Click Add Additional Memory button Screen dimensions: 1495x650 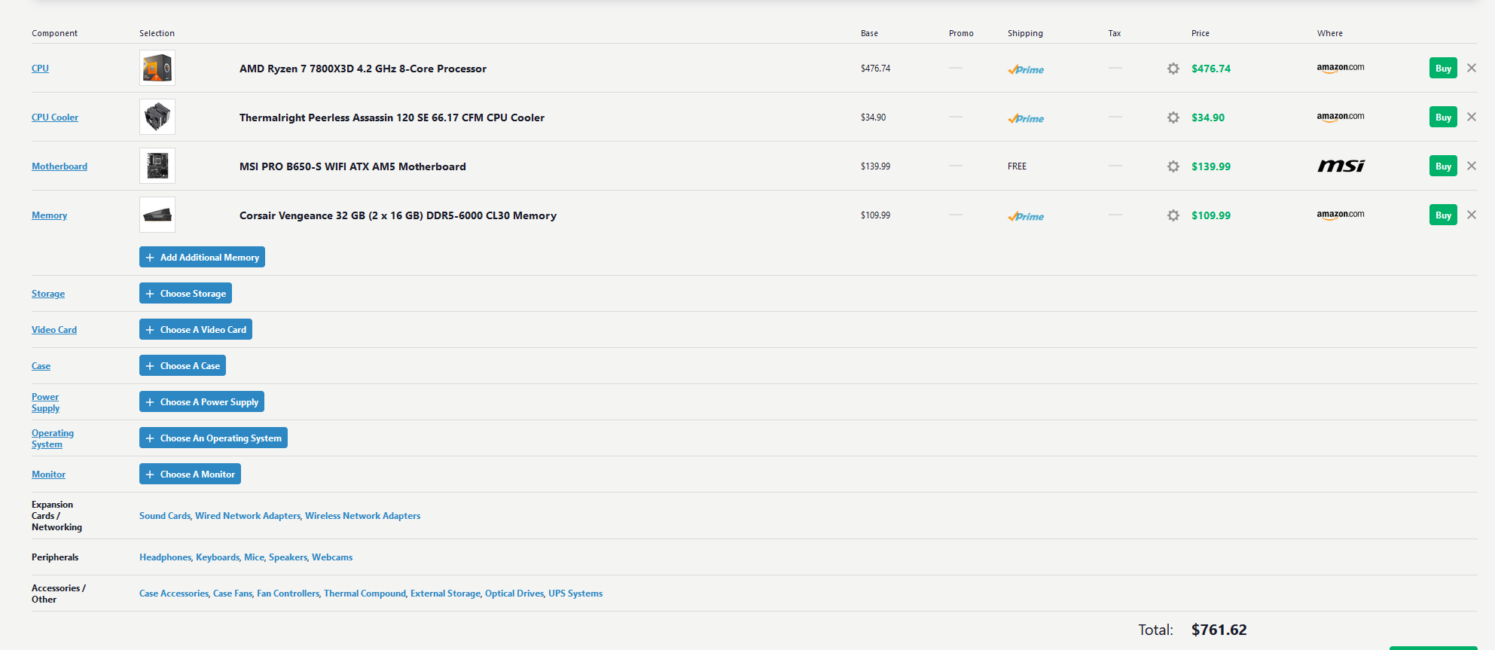[x=202, y=257]
